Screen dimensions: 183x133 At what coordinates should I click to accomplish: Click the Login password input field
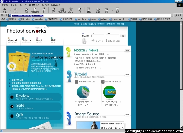click(x=112, y=36)
